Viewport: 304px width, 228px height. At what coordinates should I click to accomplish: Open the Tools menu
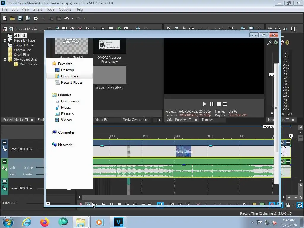click(50, 9)
